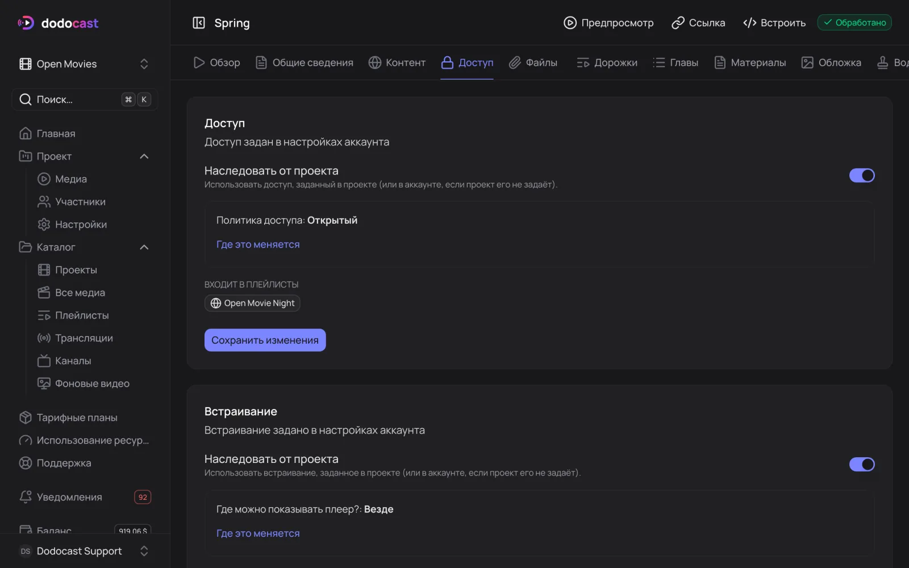This screenshot has height=568, width=909.
Task: Click the Поиск search field
Action: point(85,99)
